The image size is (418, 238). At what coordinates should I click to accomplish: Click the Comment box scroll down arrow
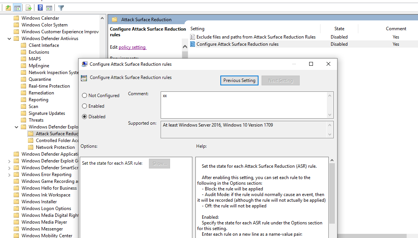[x=330, y=115]
